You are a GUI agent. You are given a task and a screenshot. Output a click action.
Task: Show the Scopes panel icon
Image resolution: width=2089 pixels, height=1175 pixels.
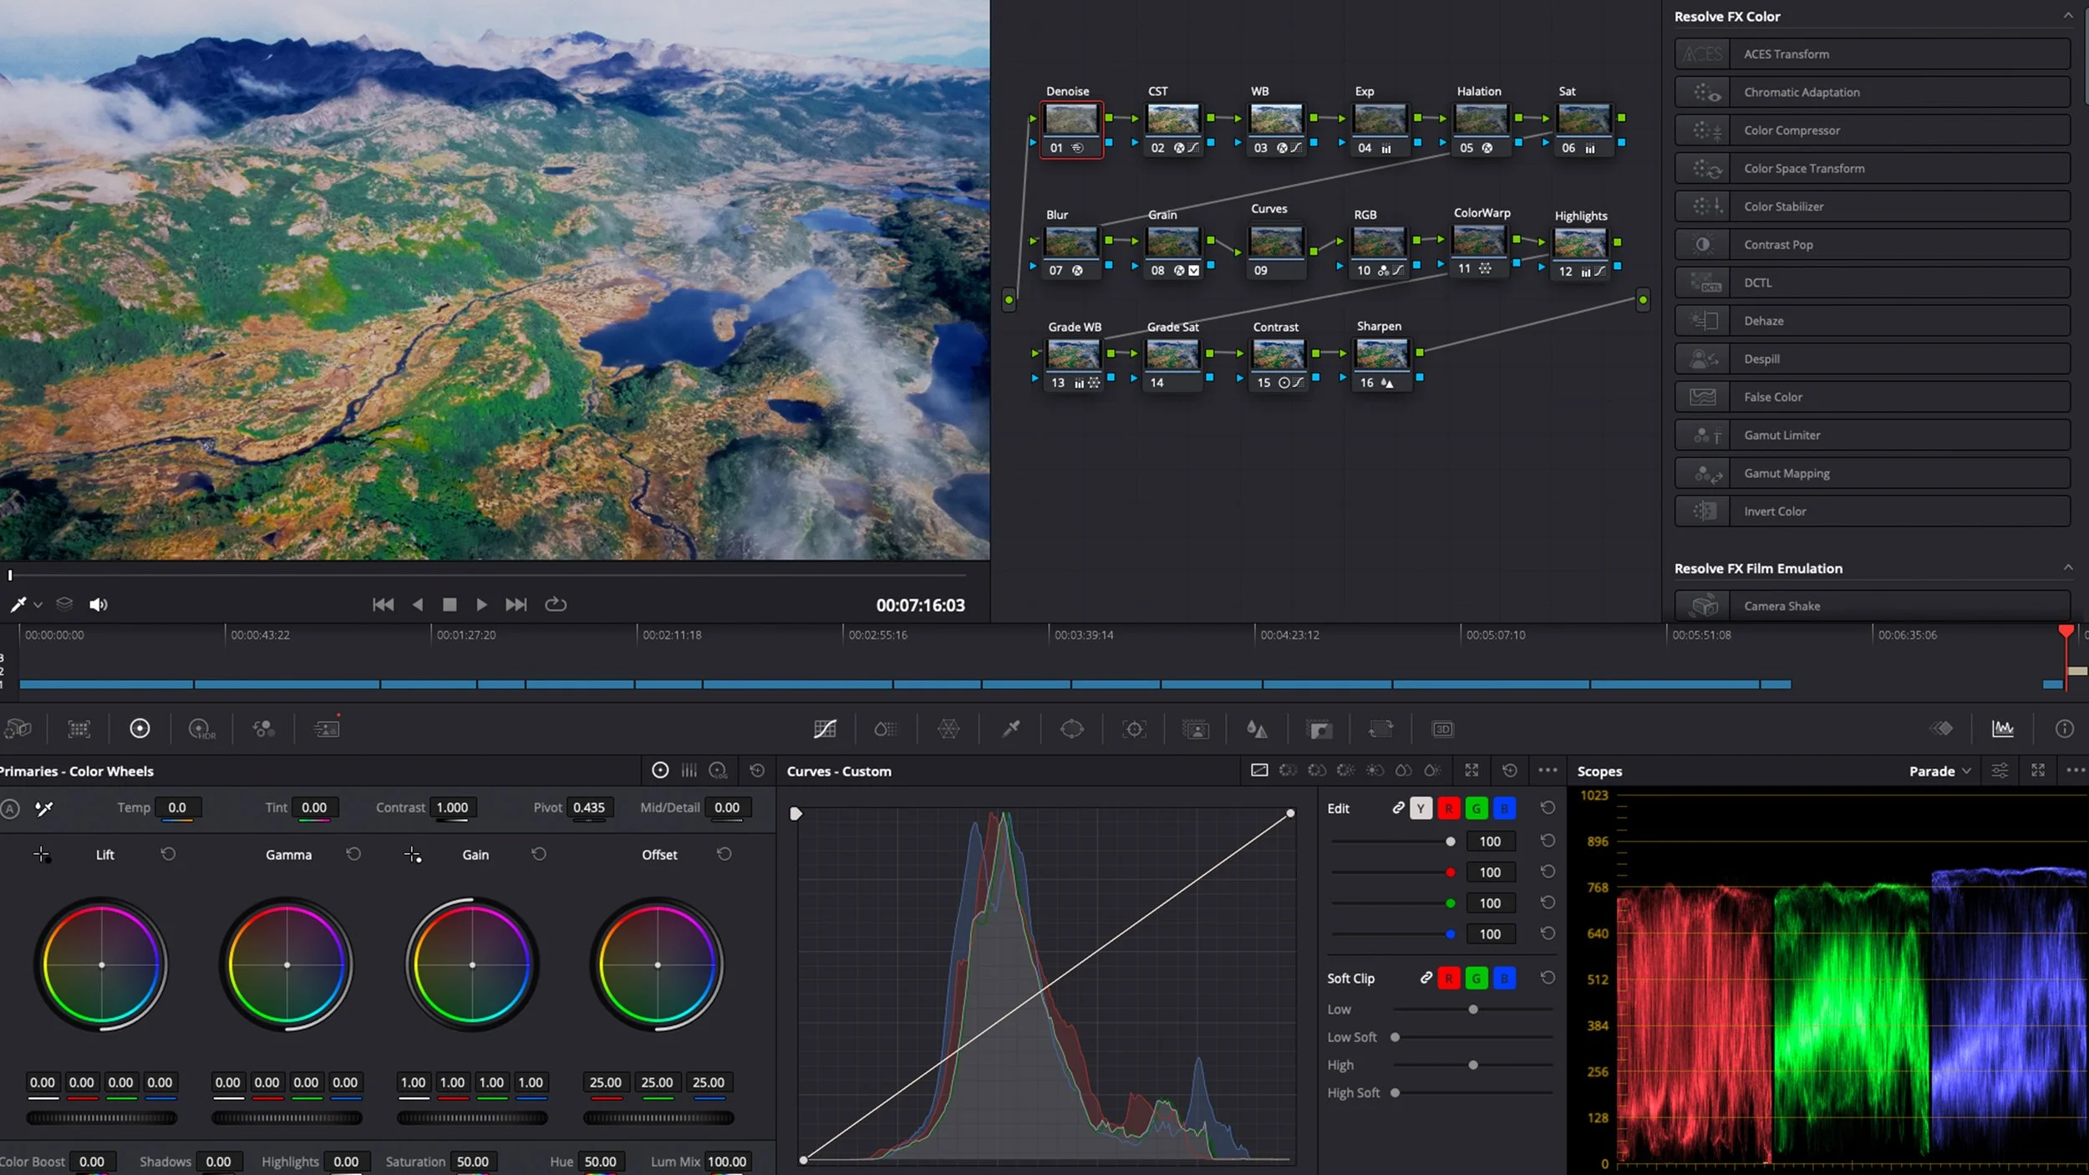[x=2003, y=729]
